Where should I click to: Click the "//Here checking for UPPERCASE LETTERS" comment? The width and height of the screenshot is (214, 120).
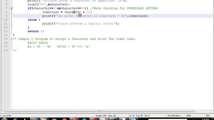(x=124, y=8)
